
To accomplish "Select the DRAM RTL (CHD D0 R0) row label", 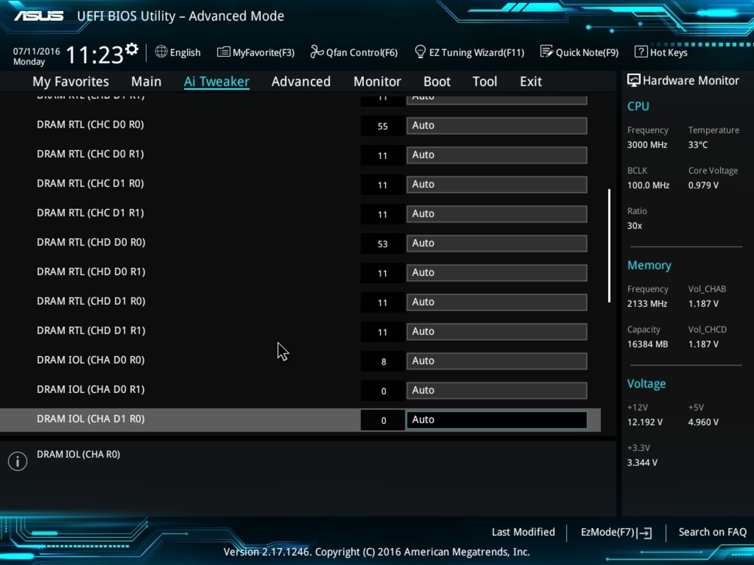I will click(91, 242).
